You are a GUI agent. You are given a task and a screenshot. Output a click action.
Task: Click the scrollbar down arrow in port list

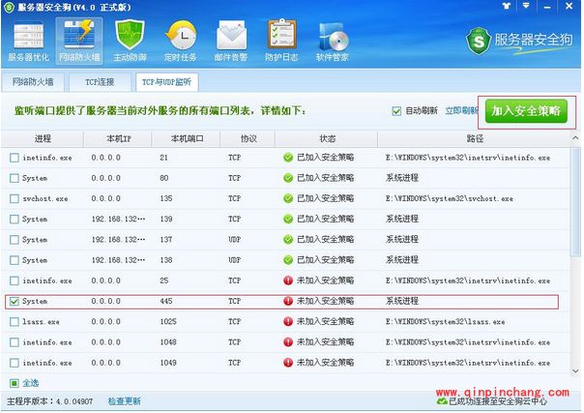(575, 369)
